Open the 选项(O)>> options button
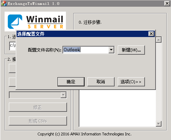Viewport: 171px width, 140px height. pyautogui.click(x=131, y=82)
